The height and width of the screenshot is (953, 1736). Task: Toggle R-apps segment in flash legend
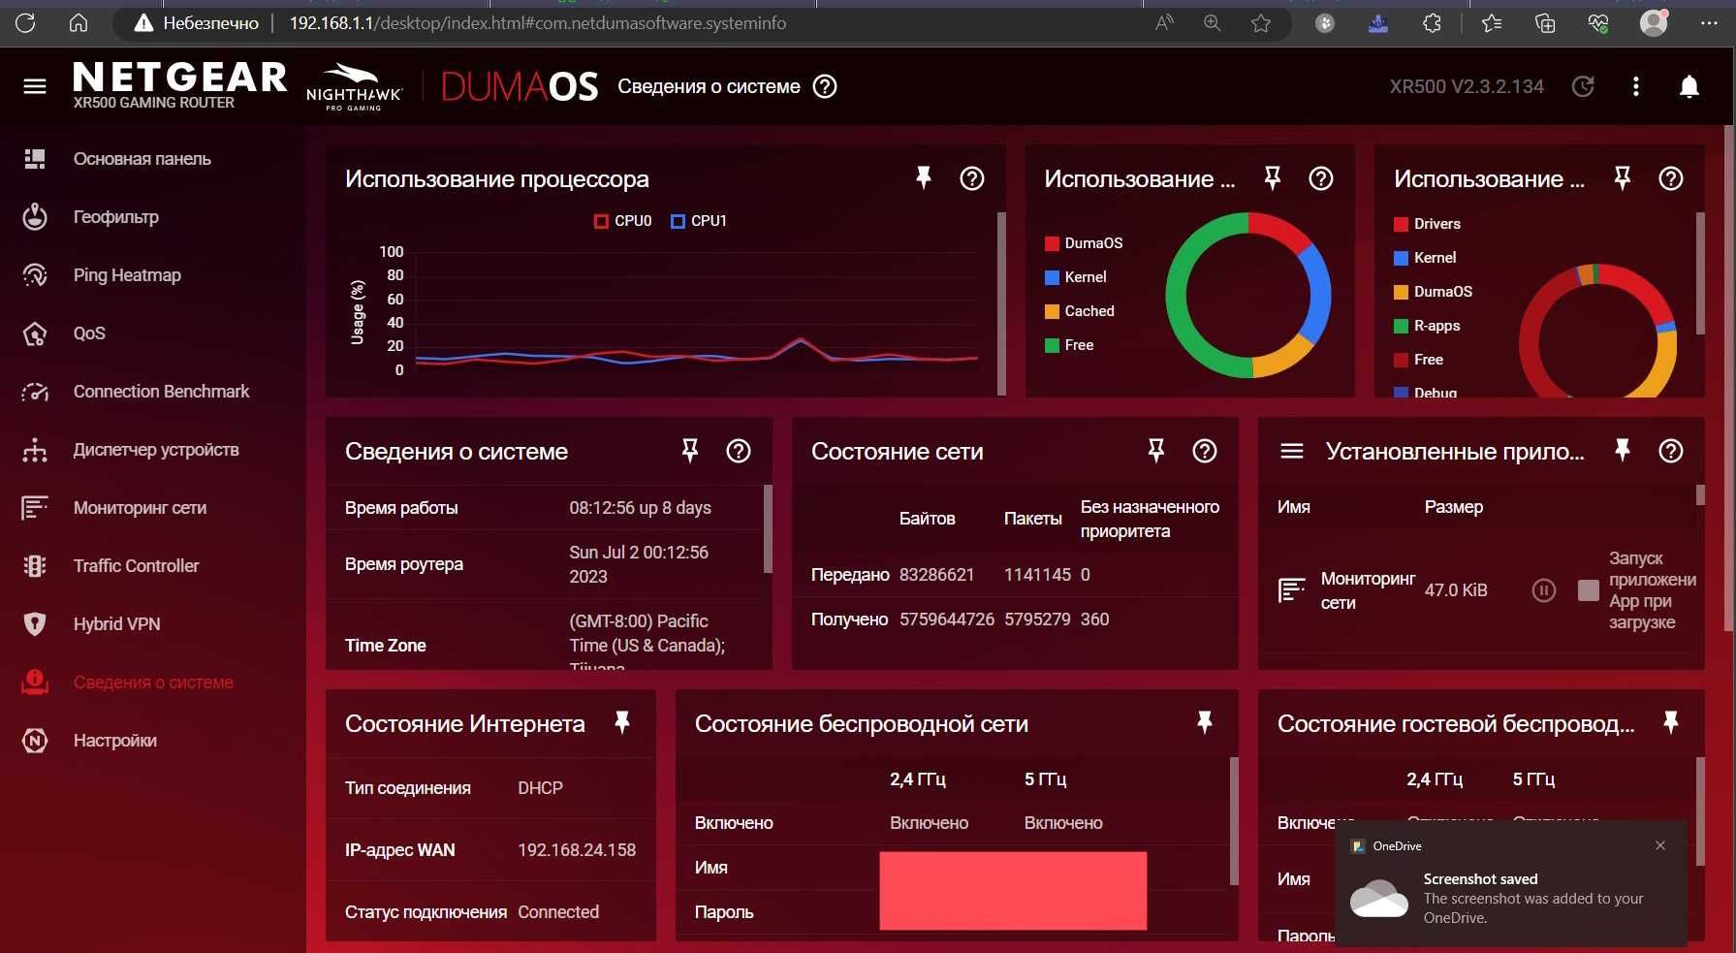1427,326
